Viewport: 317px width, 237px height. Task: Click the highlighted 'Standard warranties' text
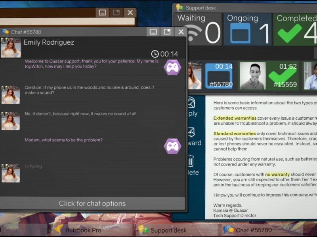point(235,134)
